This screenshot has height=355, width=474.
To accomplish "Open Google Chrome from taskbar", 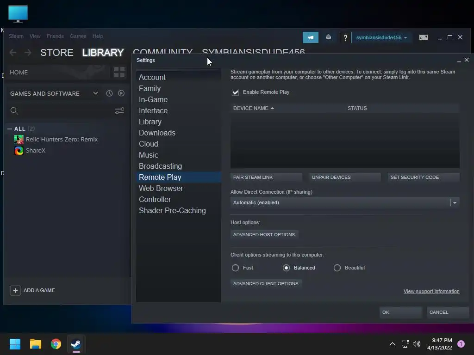I will 56,344.
